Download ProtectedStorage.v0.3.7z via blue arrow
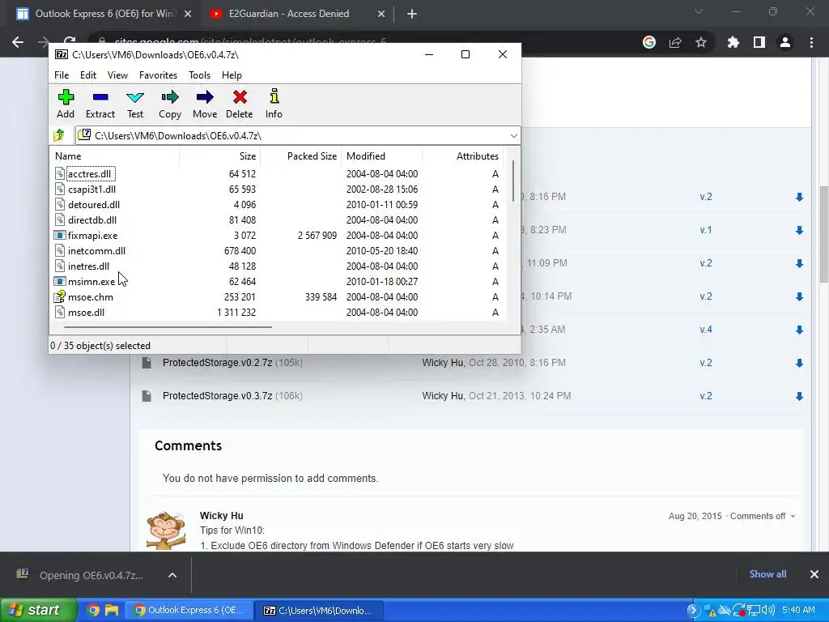829x622 pixels. (x=799, y=396)
